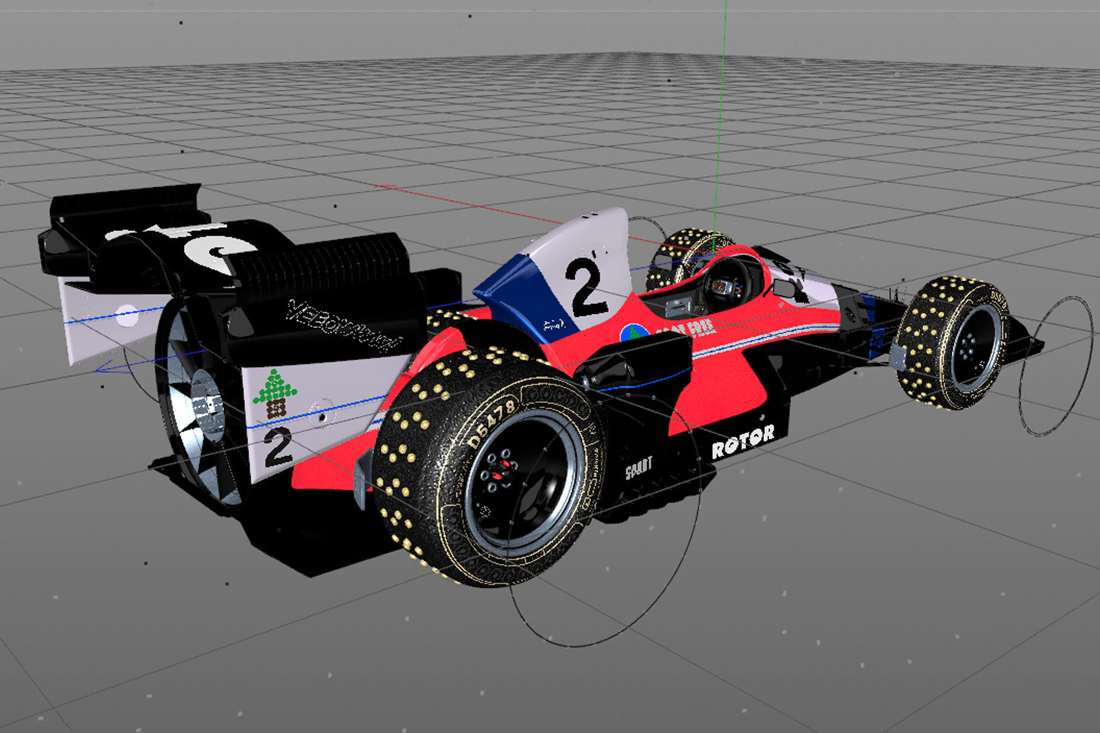Click the ROTOR text on the sidepod
This screenshot has width=1100, height=733.
(743, 441)
